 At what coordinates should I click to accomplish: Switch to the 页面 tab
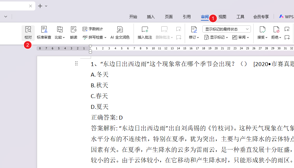click(x=169, y=17)
